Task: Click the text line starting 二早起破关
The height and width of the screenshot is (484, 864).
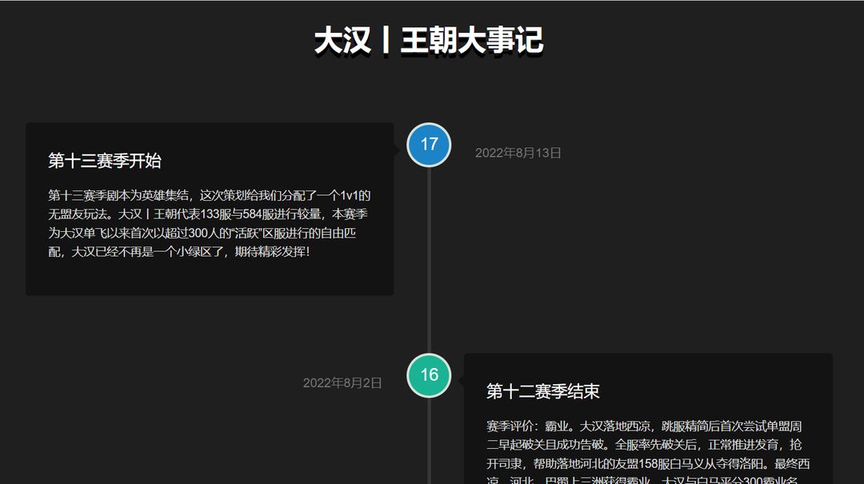Action: pyautogui.click(x=643, y=445)
